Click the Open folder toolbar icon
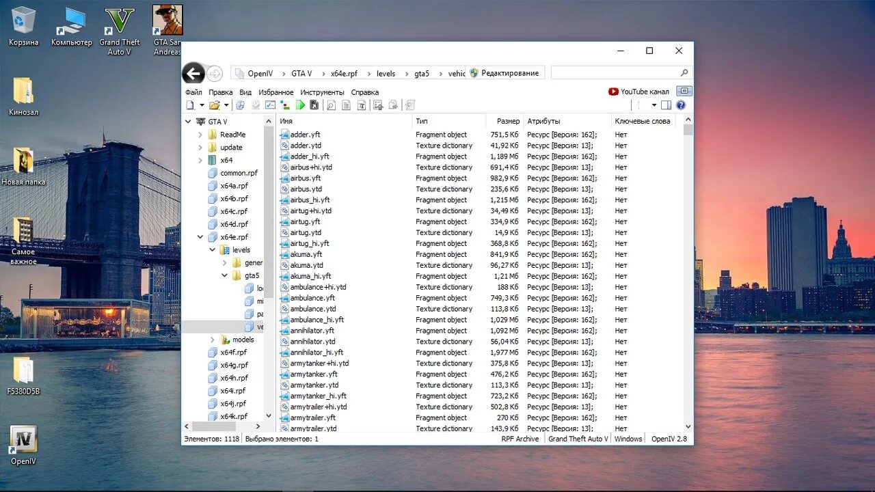Viewport: 875px width, 492px height. (x=215, y=105)
